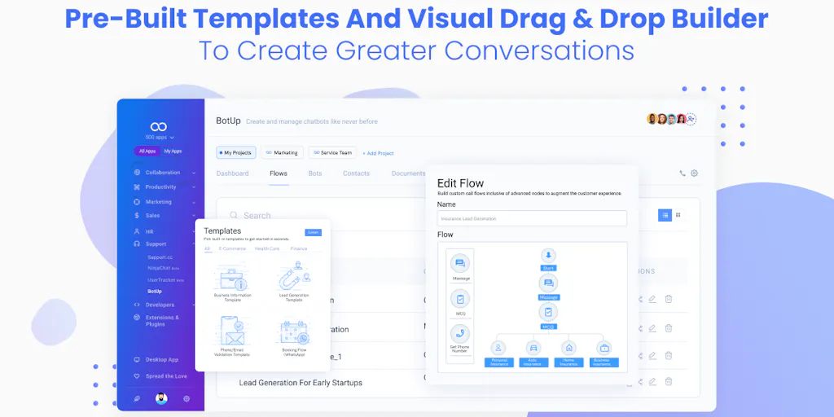The image size is (834, 417).
Task: Expand the Sales menu
Action: pyautogui.click(x=164, y=215)
